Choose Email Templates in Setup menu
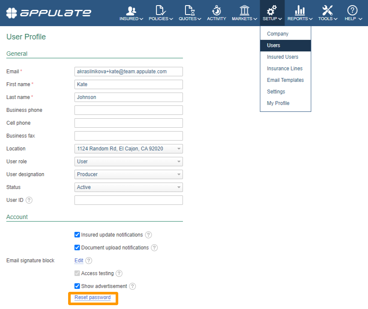The width and height of the screenshot is (368, 309). 285,80
